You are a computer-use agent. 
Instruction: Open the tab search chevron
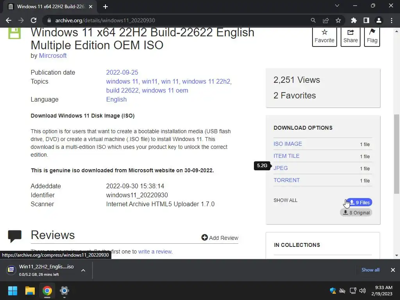[x=337, y=5]
